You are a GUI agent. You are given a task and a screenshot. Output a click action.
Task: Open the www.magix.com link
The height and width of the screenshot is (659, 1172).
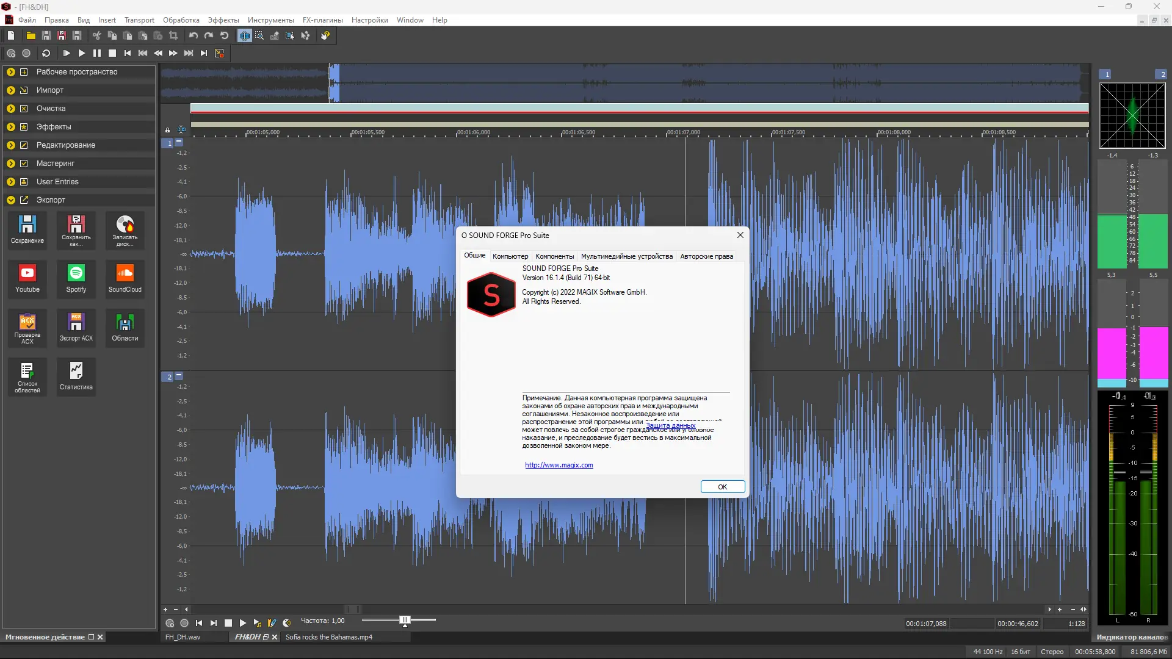pos(559,465)
